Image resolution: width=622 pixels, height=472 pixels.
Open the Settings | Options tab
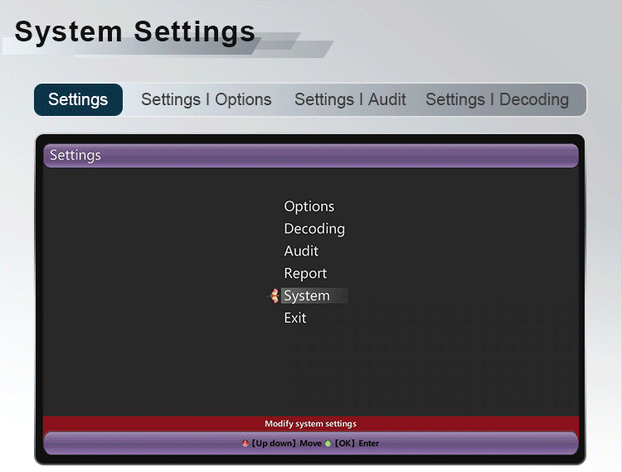tap(206, 99)
